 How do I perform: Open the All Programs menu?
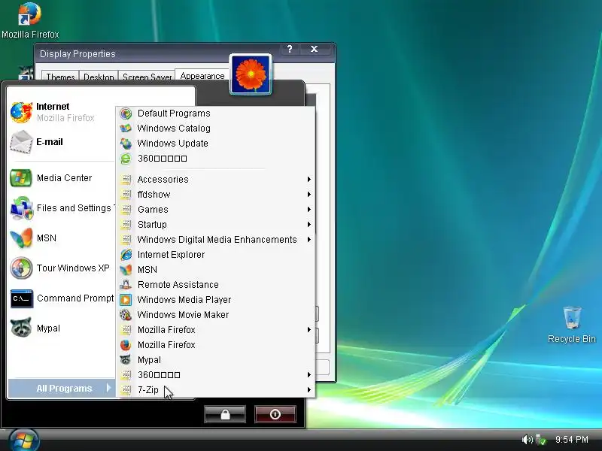click(62, 388)
